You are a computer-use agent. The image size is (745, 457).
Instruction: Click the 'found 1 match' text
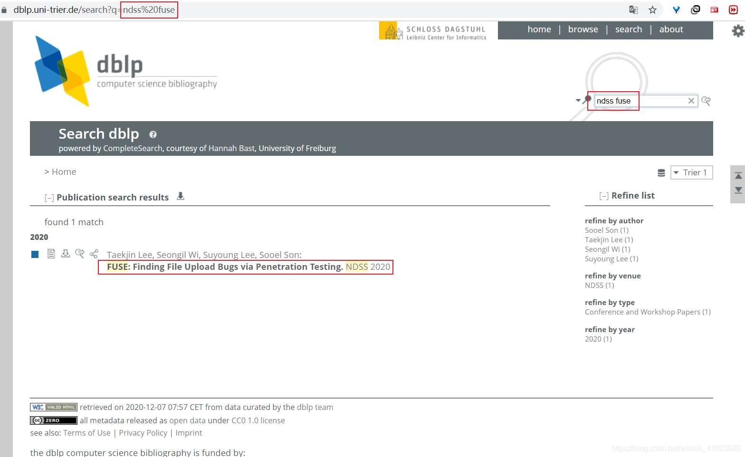pos(74,222)
